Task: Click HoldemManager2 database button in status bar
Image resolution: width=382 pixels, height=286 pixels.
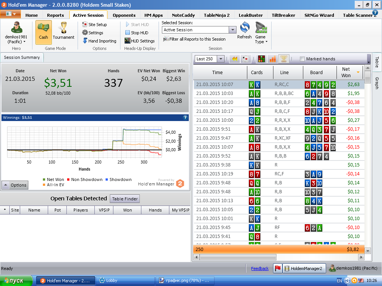Action: [x=304, y=268]
